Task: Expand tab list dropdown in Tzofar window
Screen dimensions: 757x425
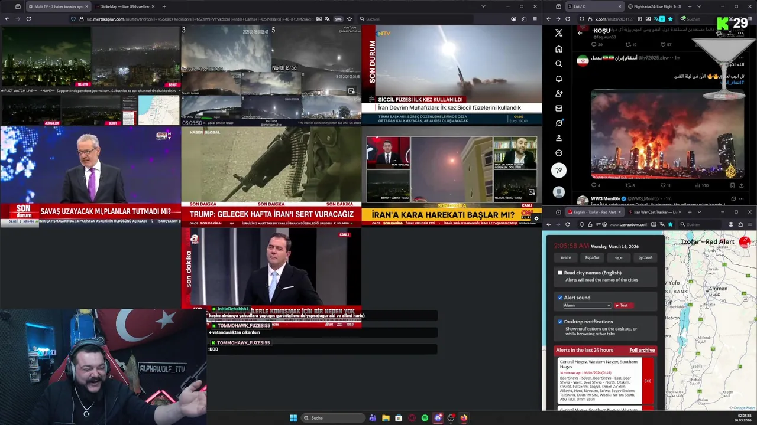Action: (699, 212)
